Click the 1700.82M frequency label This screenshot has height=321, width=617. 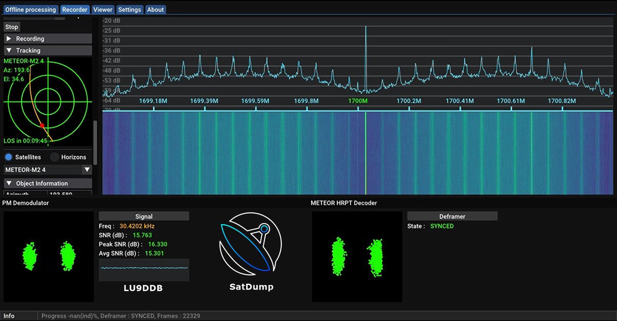pos(561,101)
